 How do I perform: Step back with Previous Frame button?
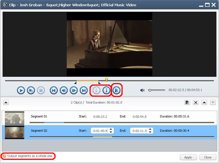pos(64,90)
